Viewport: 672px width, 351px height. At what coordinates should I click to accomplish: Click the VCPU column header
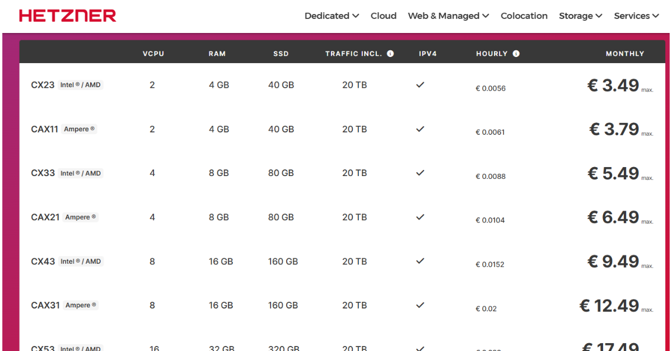coord(153,54)
